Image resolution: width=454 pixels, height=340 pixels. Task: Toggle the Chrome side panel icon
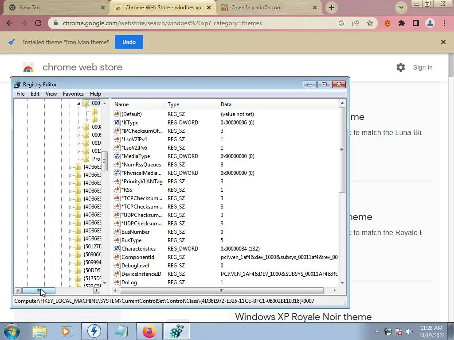pyautogui.click(x=416, y=23)
